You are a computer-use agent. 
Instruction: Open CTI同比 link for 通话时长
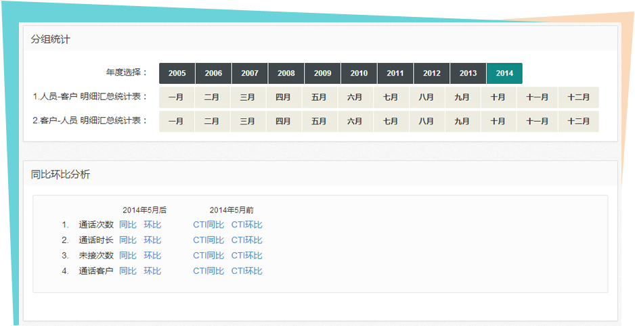pyautogui.click(x=209, y=240)
